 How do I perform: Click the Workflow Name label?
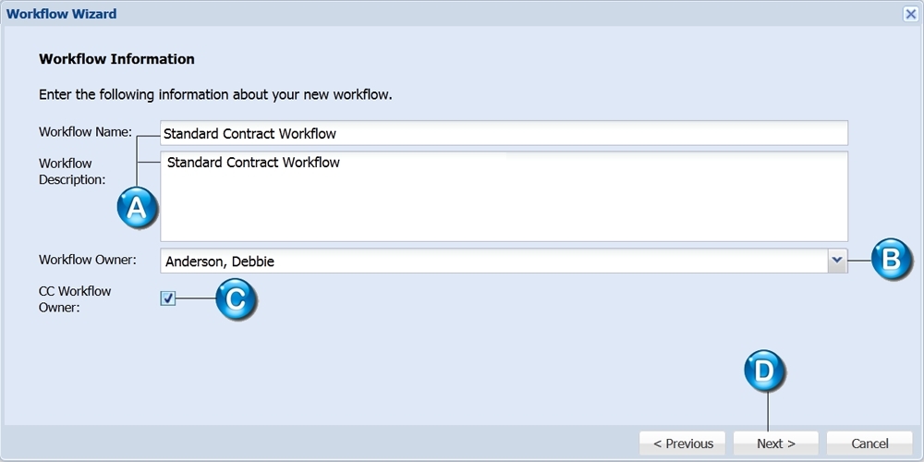pos(85,131)
